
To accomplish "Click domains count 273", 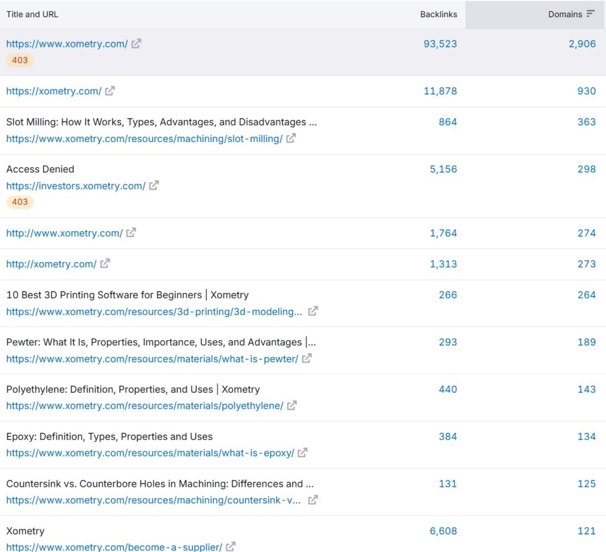I will (x=586, y=264).
